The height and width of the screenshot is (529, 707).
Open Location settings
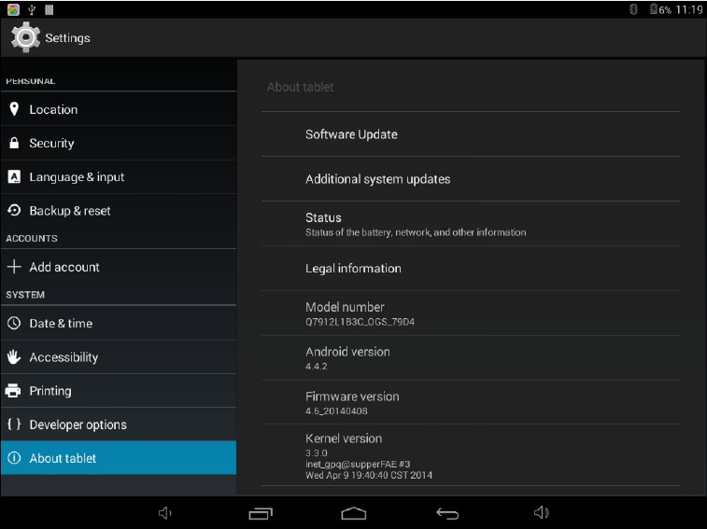click(119, 109)
